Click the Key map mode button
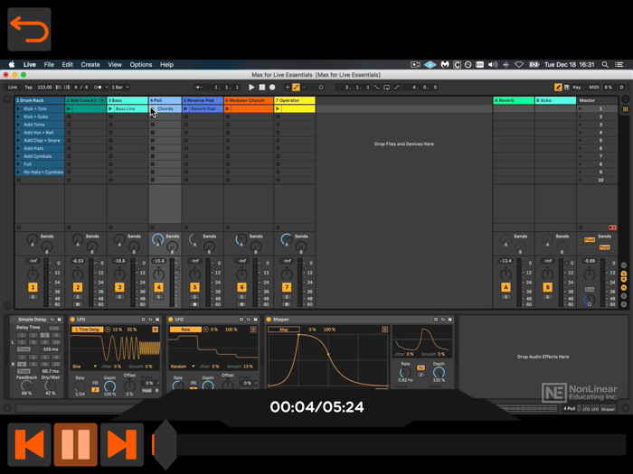The width and height of the screenshot is (633, 474). pos(577,87)
